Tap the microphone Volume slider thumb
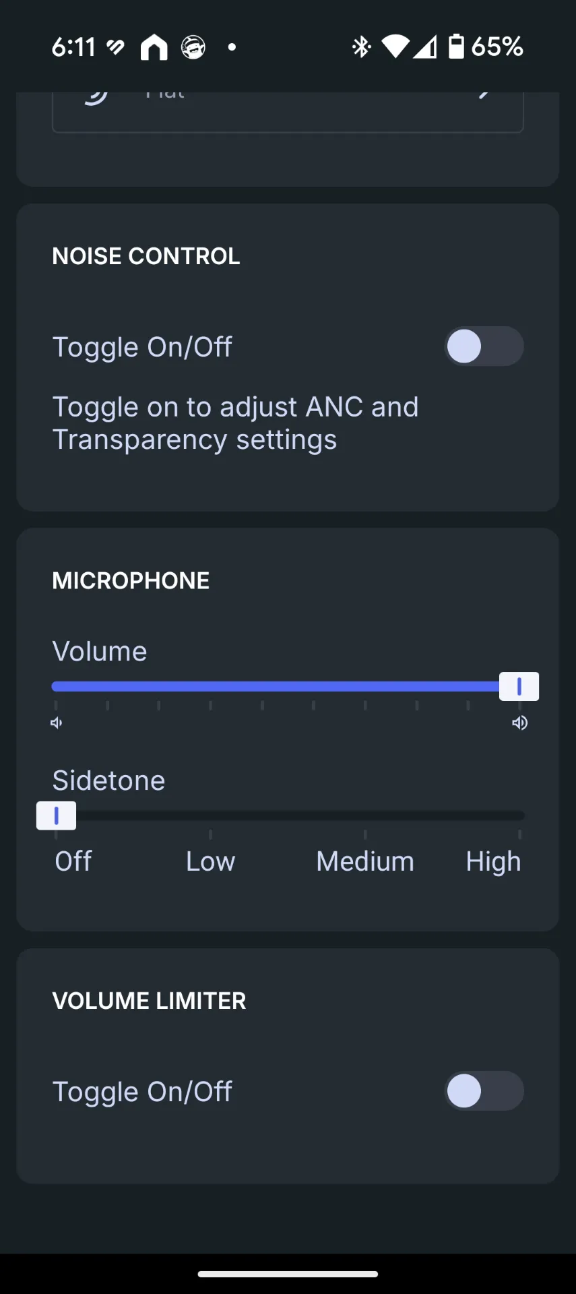Image resolution: width=576 pixels, height=1294 pixels. pyautogui.click(x=519, y=687)
